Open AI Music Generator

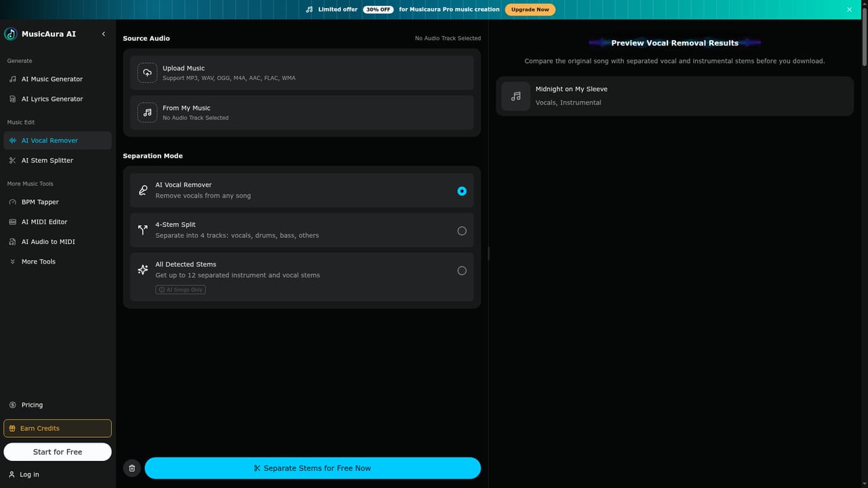tap(58, 79)
